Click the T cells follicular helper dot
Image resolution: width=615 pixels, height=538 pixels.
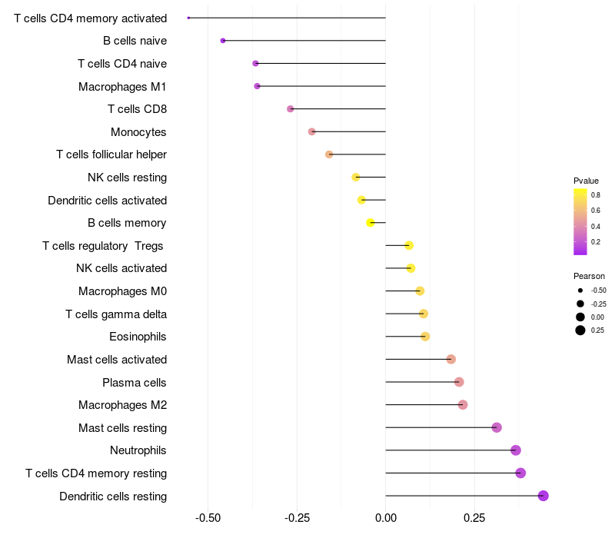tap(329, 154)
